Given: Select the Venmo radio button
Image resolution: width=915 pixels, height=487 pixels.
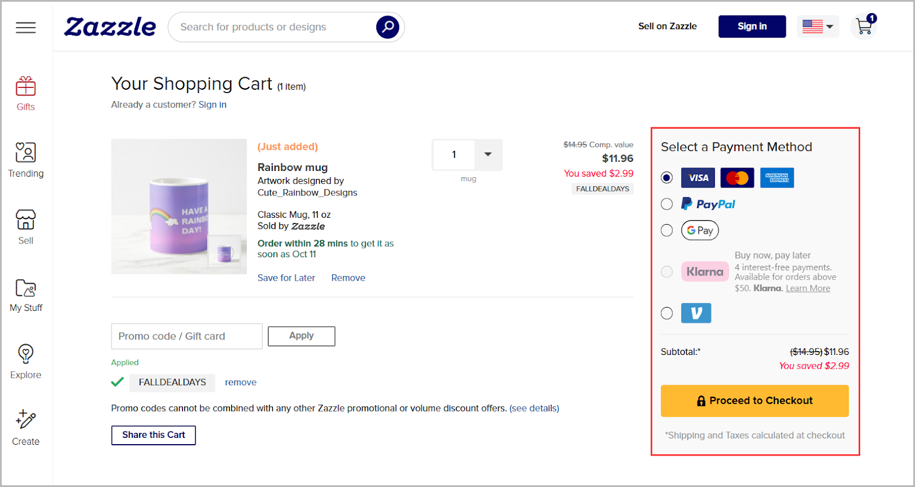Looking at the screenshot, I should [x=667, y=313].
